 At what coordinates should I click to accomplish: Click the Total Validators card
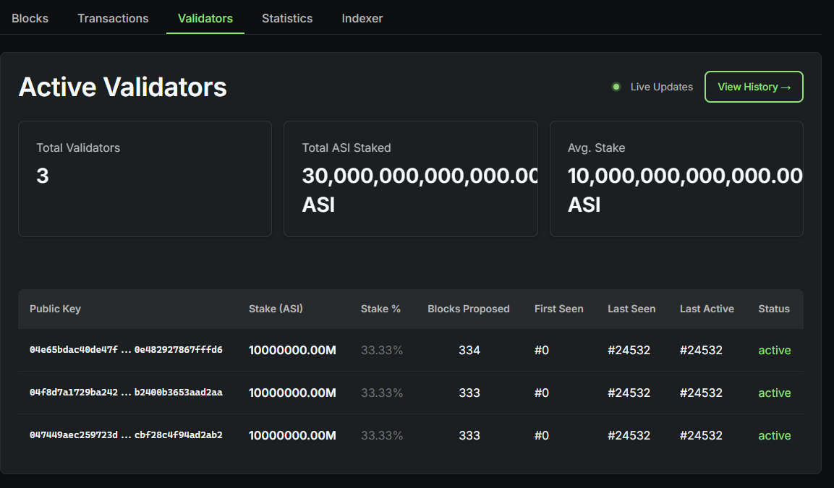click(145, 178)
